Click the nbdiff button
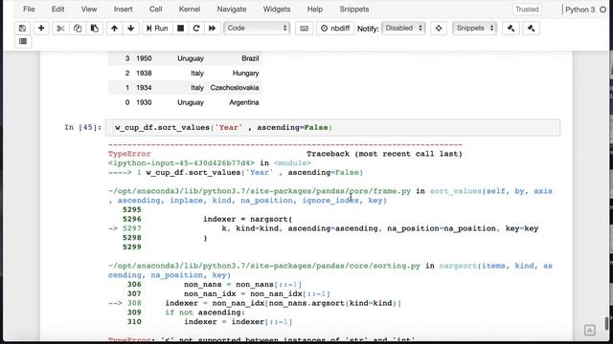 coord(335,28)
